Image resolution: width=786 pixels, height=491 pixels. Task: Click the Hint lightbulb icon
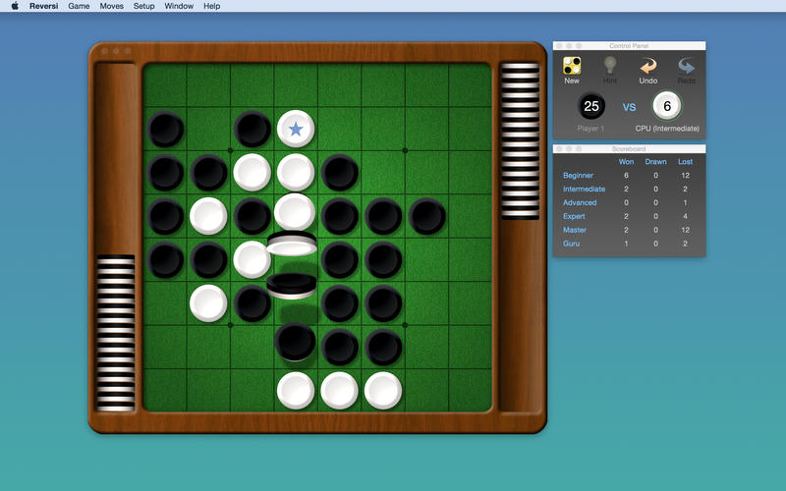pyautogui.click(x=610, y=67)
